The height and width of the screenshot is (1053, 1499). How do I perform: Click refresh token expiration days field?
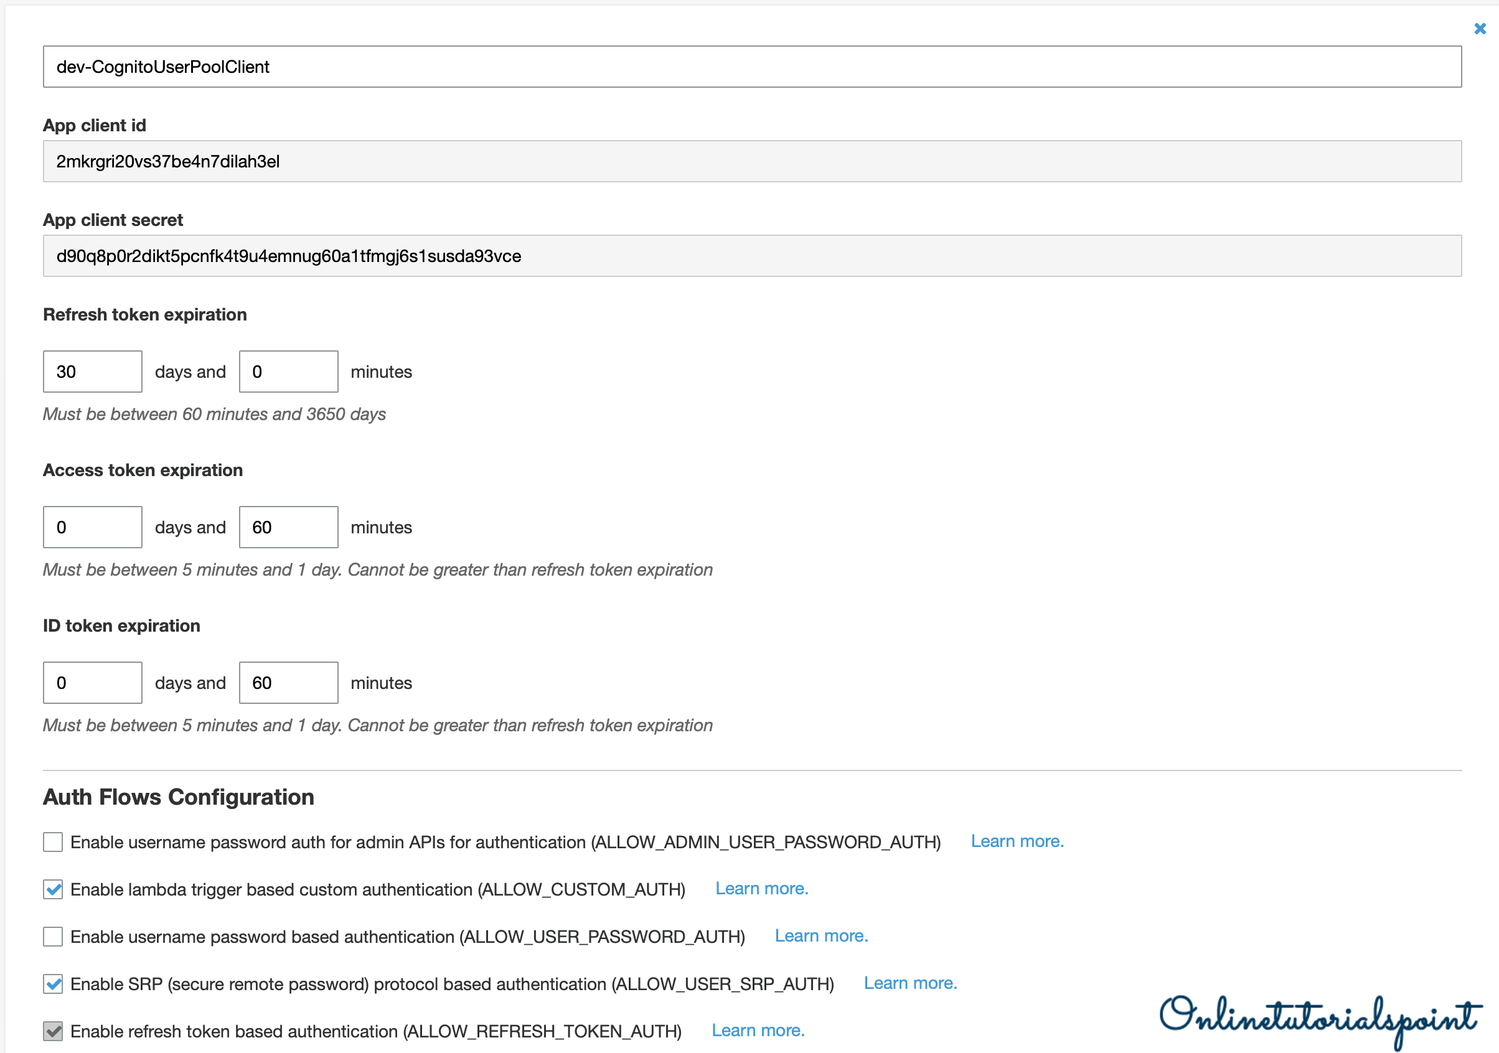[x=92, y=372]
